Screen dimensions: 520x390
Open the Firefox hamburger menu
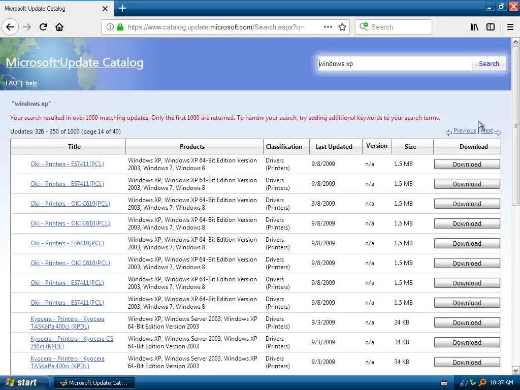click(x=510, y=27)
